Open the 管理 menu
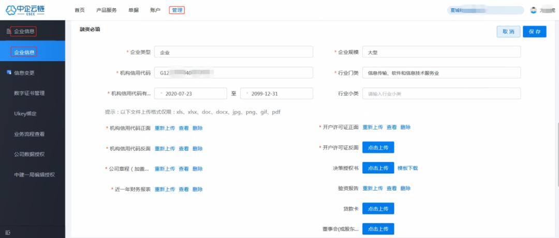Viewport: 559px width, 238px height. [177, 10]
